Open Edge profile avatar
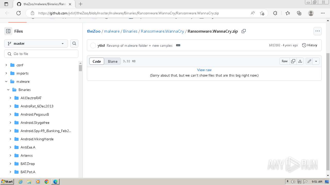This screenshot has width=330, height=185. (x=311, y=13)
